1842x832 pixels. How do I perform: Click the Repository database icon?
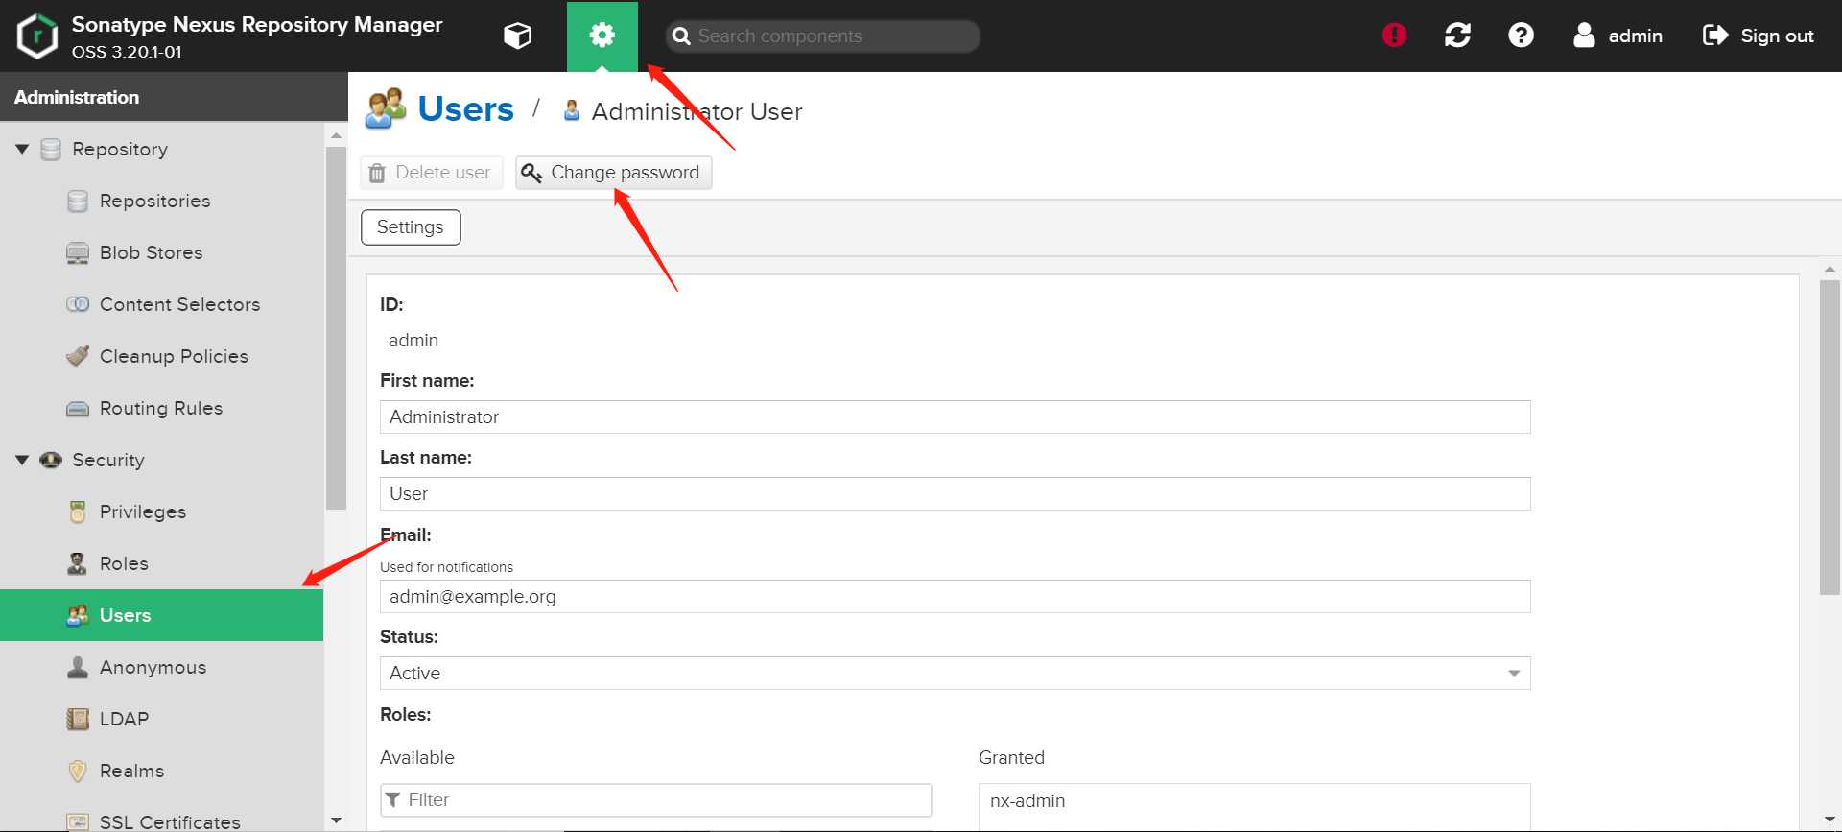click(x=51, y=150)
